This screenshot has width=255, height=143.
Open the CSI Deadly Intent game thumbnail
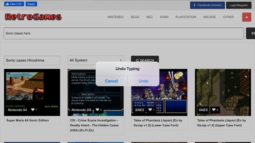[x=96, y=92]
